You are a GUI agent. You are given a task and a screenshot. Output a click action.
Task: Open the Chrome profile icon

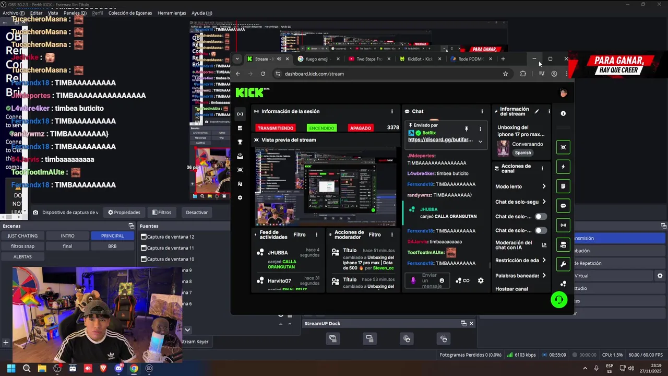554,74
